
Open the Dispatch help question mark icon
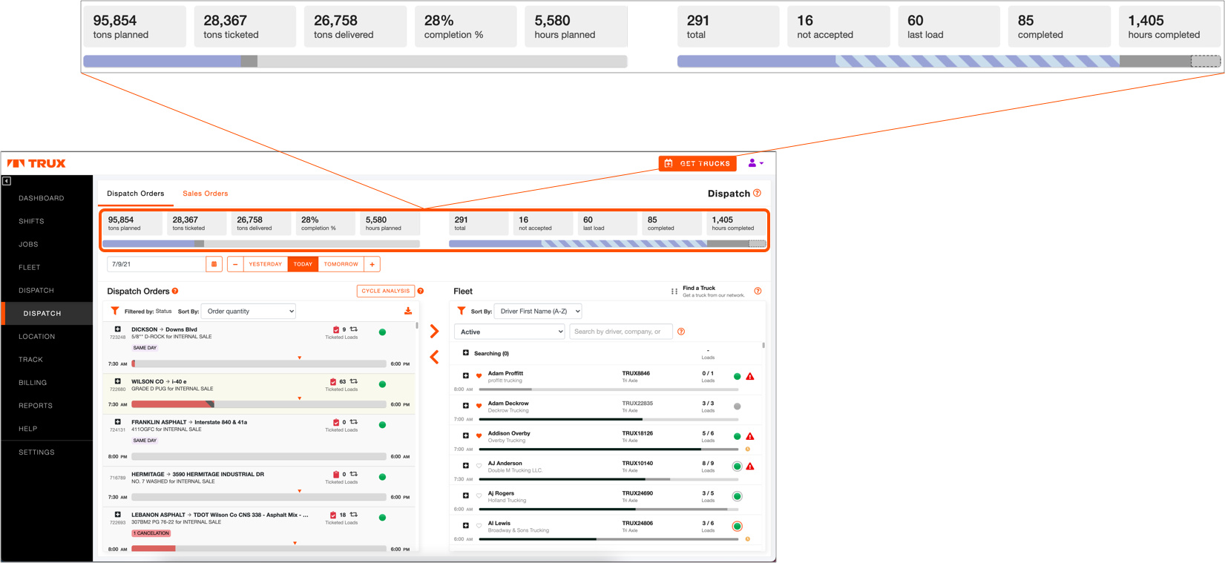tap(757, 194)
